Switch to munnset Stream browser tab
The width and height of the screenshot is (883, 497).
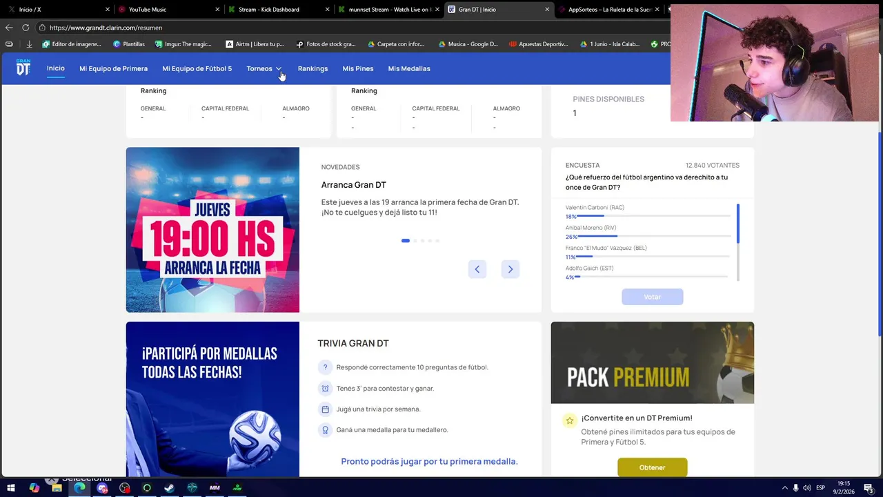pos(388,10)
